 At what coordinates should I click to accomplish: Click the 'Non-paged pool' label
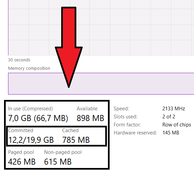63,152
